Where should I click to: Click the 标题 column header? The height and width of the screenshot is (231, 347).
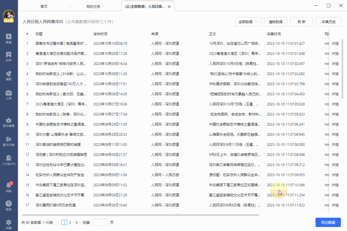tap(39, 34)
